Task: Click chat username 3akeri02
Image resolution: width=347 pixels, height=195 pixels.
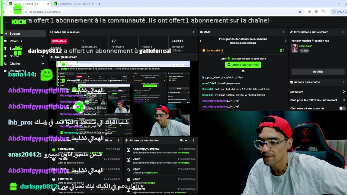Action: (x=208, y=89)
